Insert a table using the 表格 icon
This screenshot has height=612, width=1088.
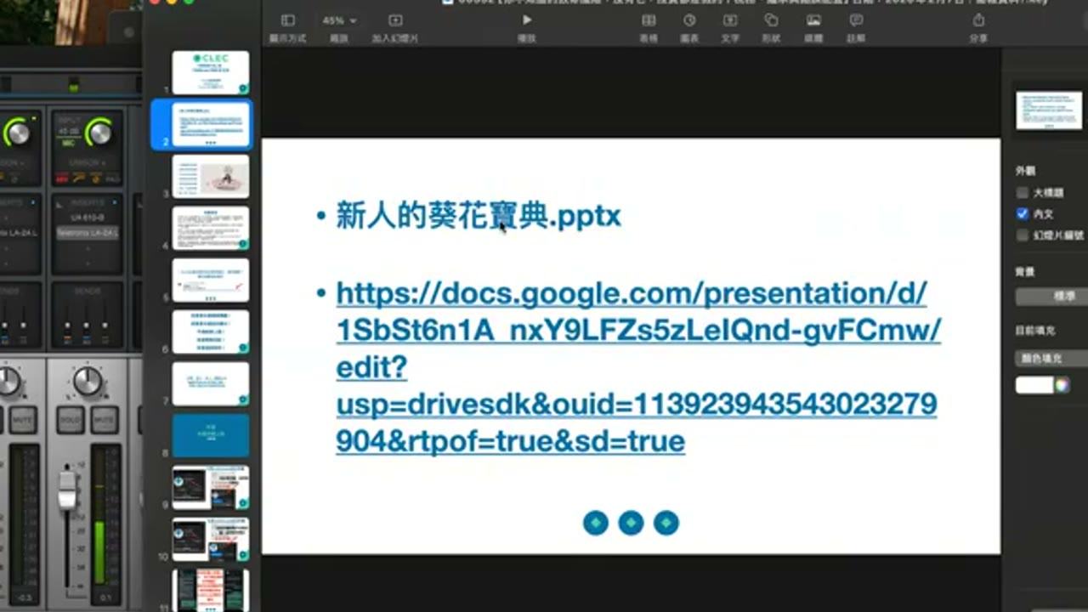tap(649, 20)
